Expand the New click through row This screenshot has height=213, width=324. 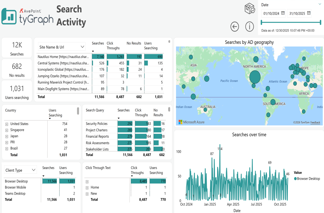pyautogui.click(x=87, y=194)
